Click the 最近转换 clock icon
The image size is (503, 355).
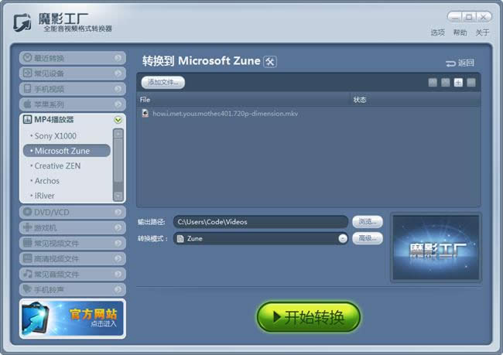27,58
